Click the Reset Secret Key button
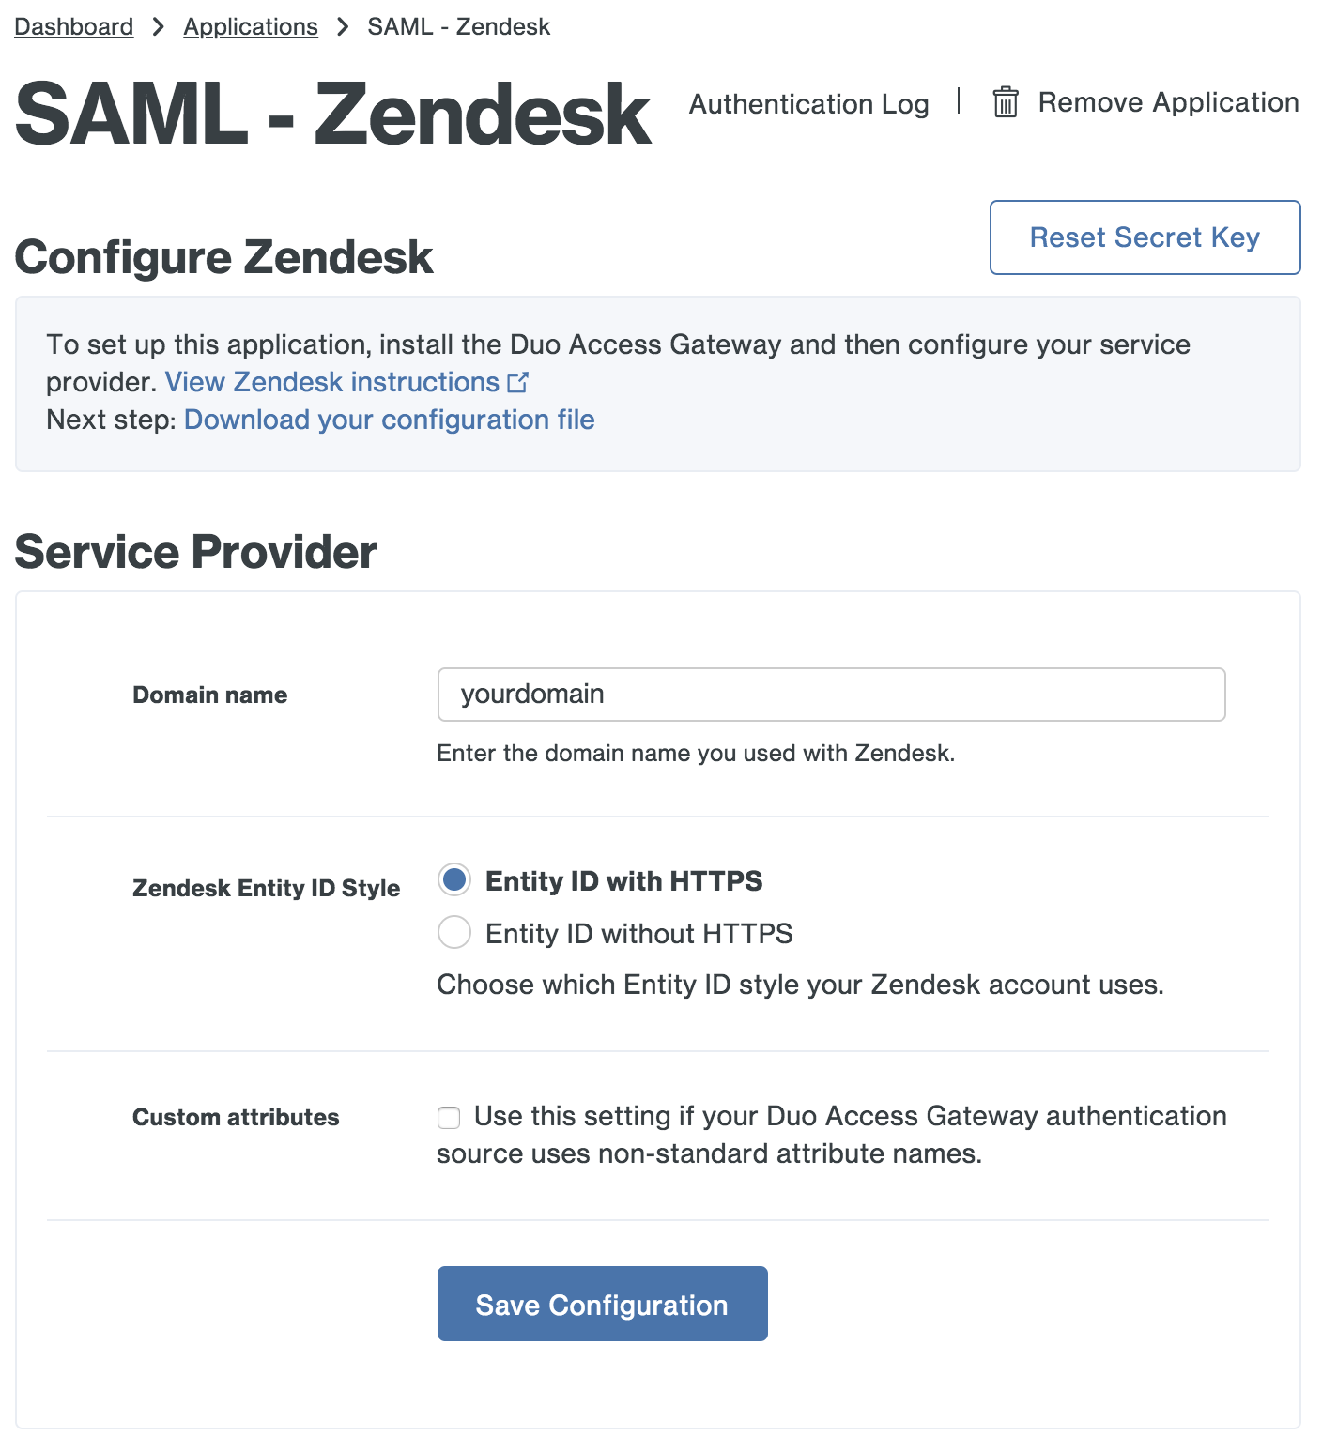The width and height of the screenshot is (1322, 1436). [x=1145, y=237]
